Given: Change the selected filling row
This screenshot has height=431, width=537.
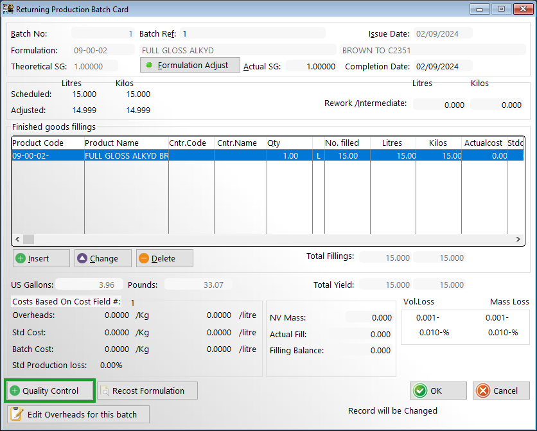Looking at the screenshot, I should click(x=103, y=258).
